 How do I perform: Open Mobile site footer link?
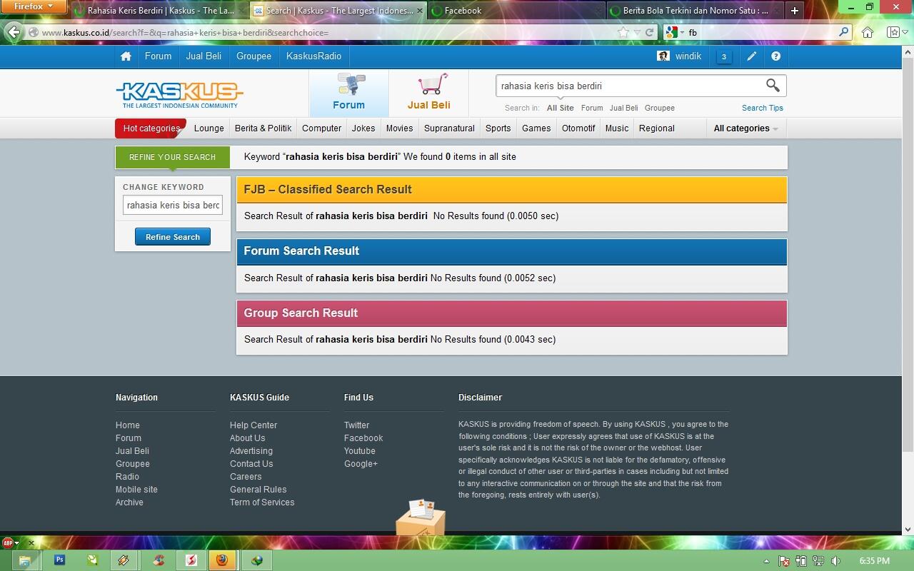pyautogui.click(x=136, y=490)
